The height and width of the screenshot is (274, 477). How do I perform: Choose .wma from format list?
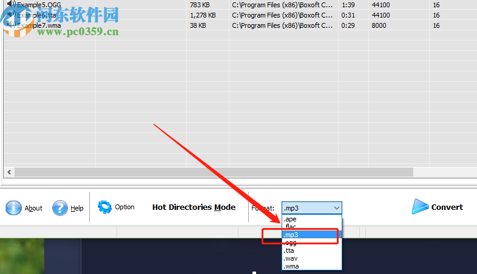pos(312,266)
